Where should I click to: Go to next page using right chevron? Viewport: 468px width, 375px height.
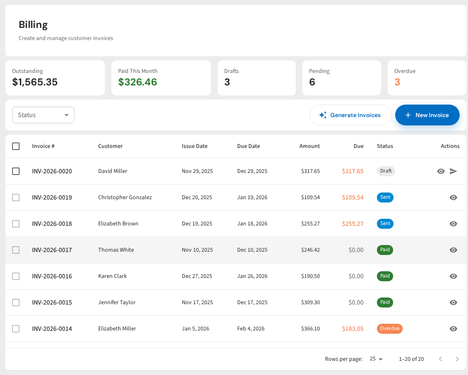[x=457, y=359]
